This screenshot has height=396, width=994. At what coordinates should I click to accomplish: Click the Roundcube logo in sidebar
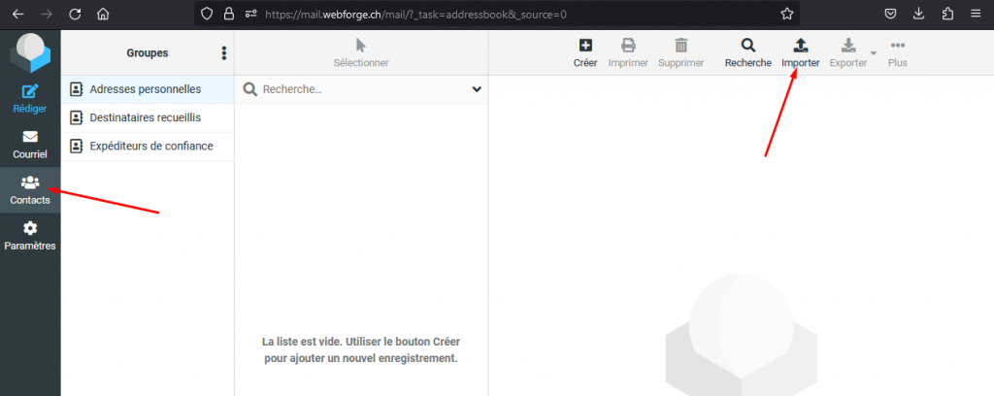30,53
